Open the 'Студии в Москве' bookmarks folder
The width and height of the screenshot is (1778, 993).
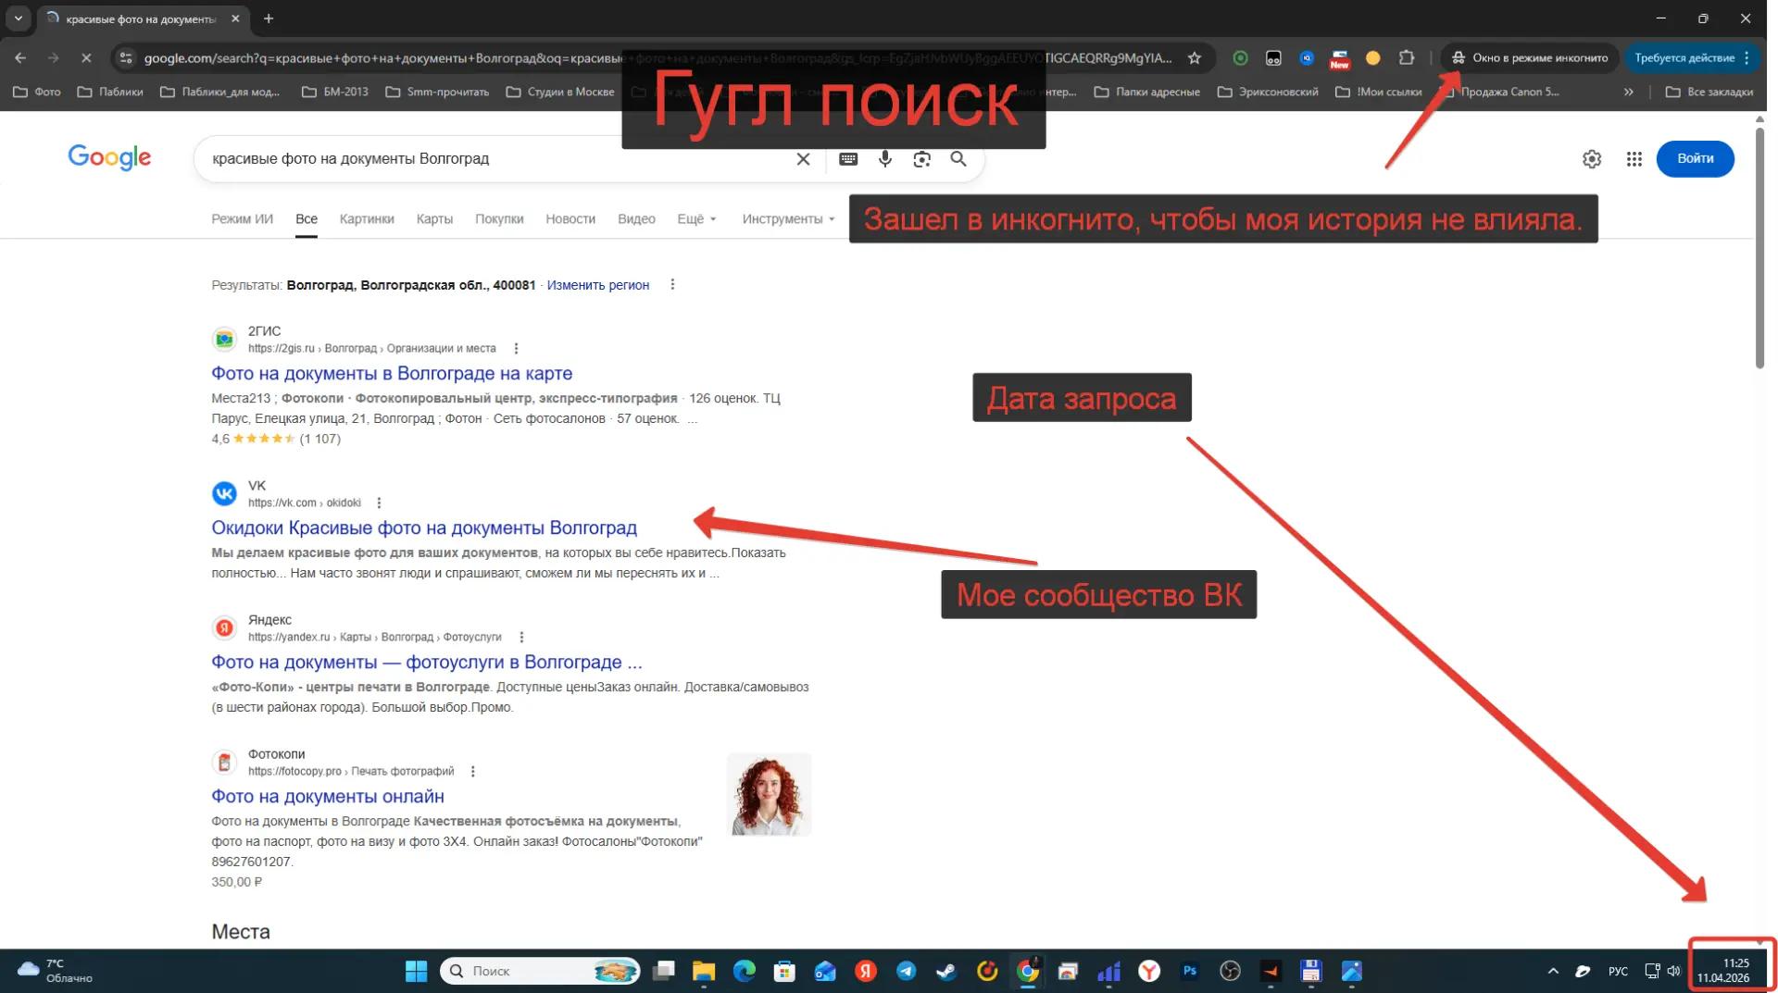pos(560,92)
